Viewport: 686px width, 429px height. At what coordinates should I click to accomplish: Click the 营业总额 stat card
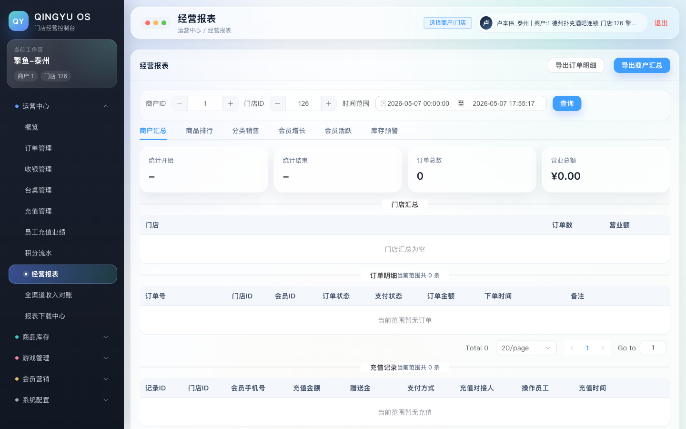[x=606, y=170]
